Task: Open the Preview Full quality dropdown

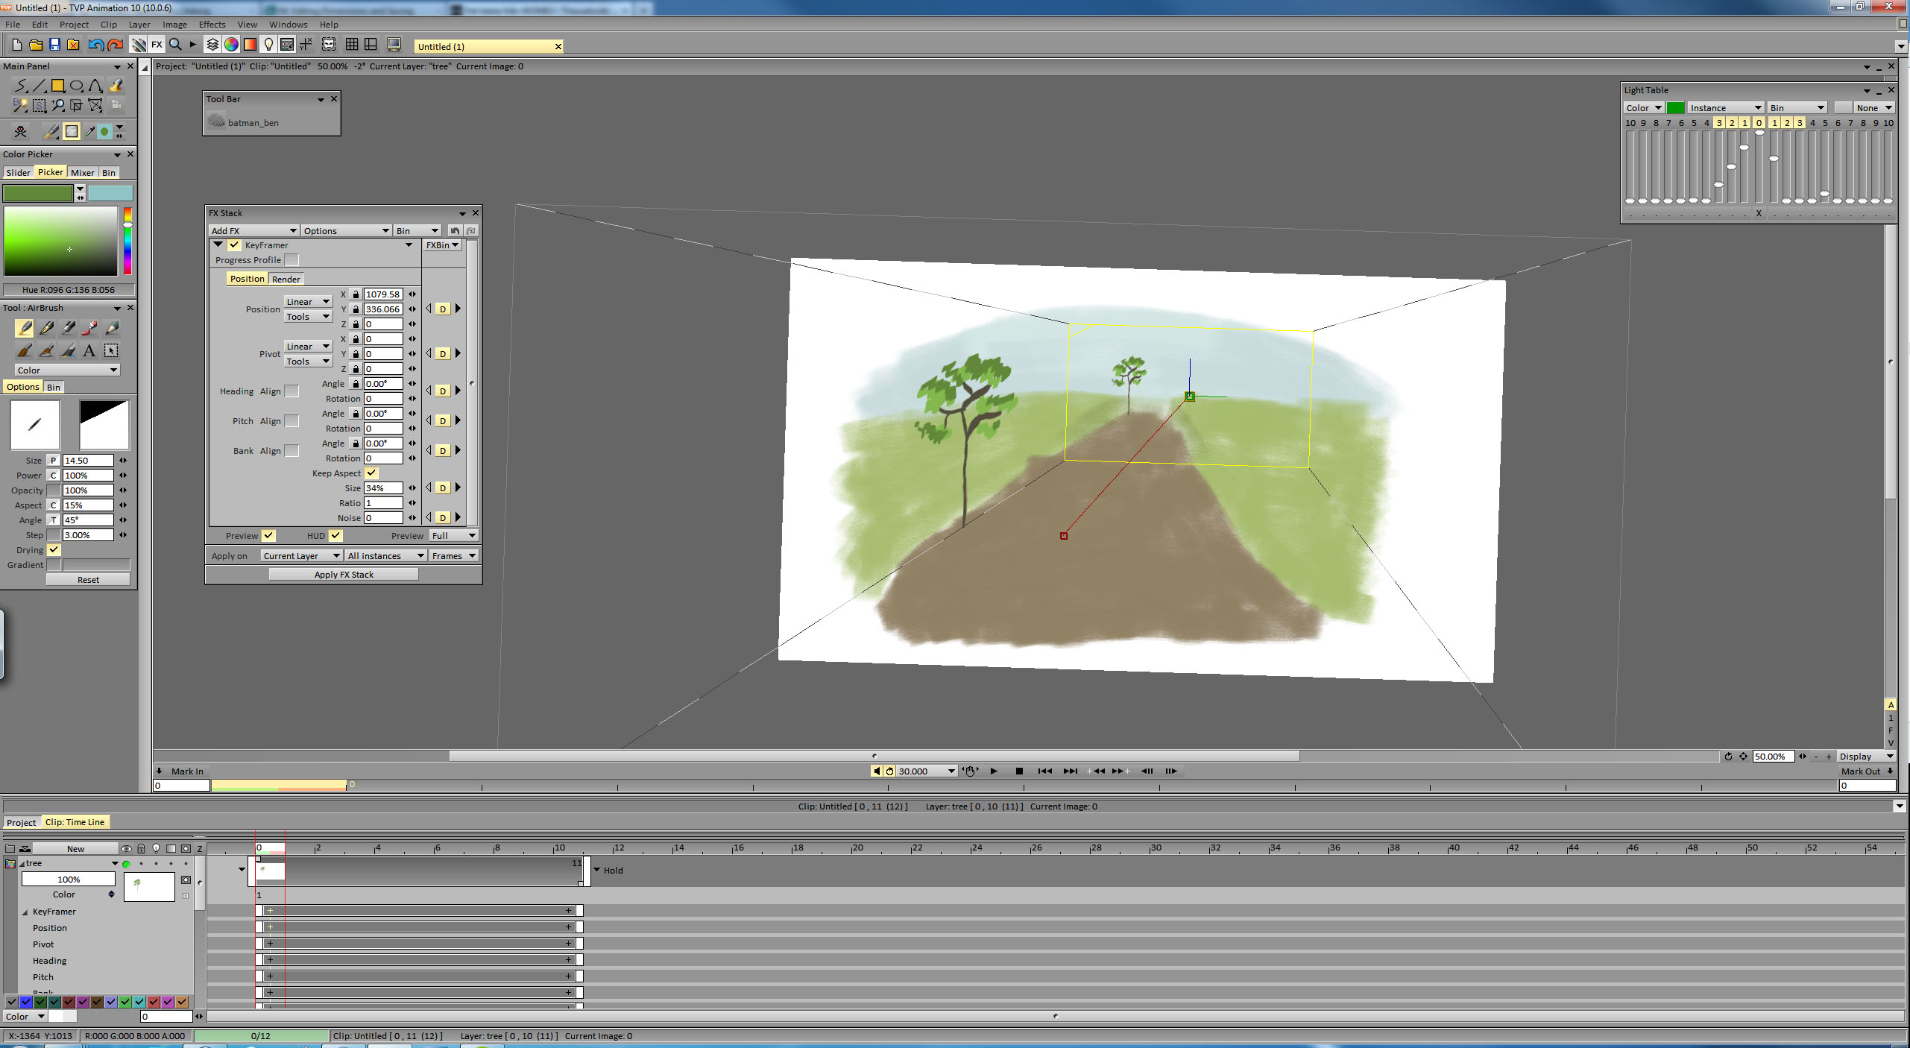Action: click(x=453, y=535)
